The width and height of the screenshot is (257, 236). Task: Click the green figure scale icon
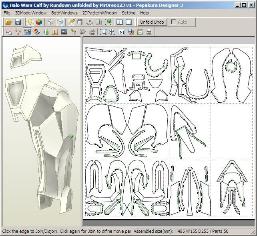pyautogui.click(x=46, y=32)
